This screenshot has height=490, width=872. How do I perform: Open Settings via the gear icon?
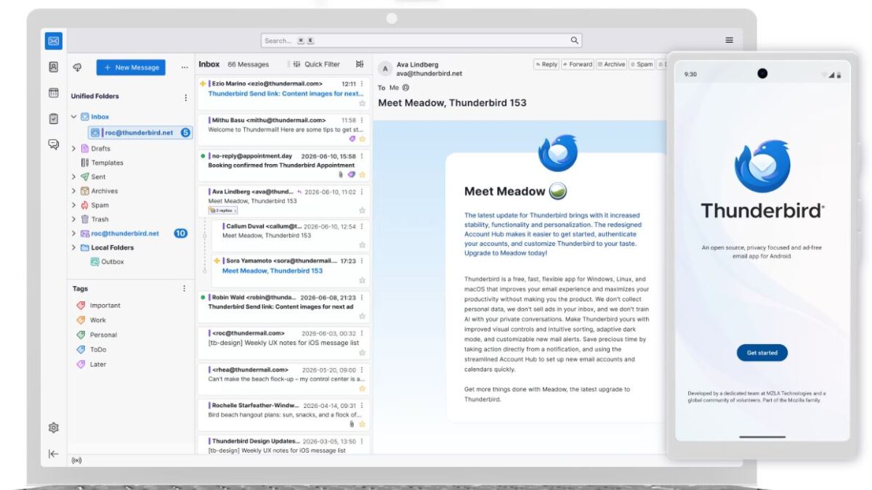pyautogui.click(x=53, y=428)
